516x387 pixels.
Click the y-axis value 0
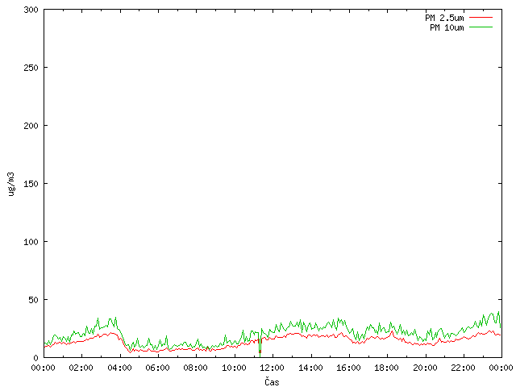(35, 358)
